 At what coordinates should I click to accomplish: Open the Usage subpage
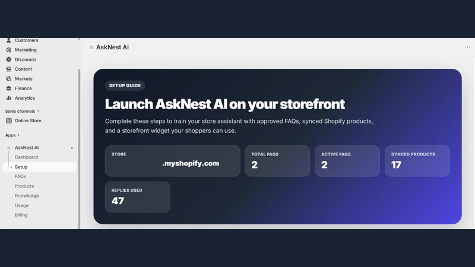(x=21, y=205)
